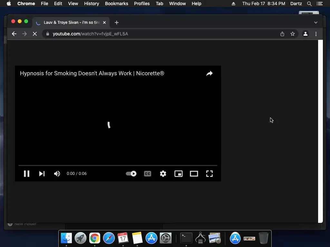Skip to the next video
330x247 pixels.
click(42, 174)
